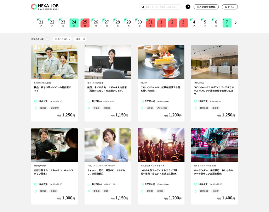Remove the 12月21日(水) filter chip

pos(69,39)
